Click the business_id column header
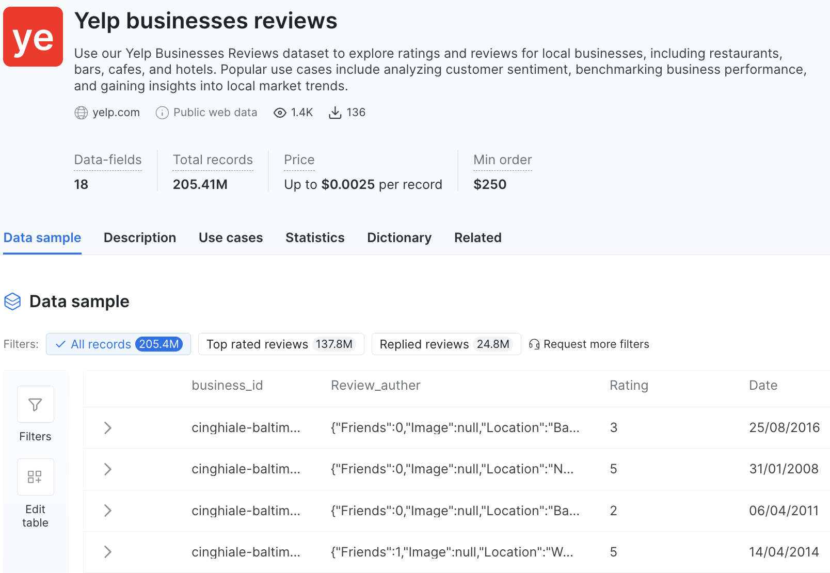Screen dimensions: 830x573 (x=227, y=386)
